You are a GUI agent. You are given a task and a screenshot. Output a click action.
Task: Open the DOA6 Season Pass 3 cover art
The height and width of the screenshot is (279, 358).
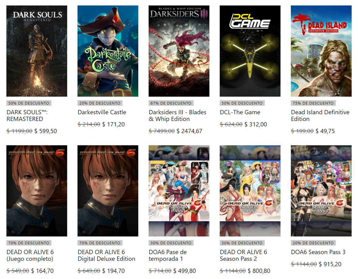click(321, 191)
